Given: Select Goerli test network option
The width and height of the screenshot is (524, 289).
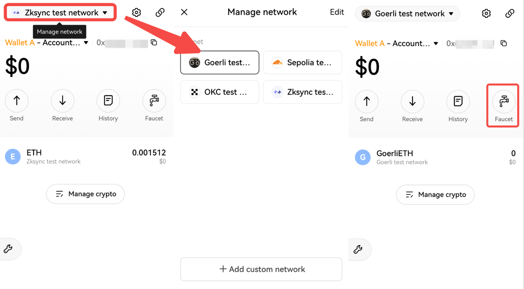Looking at the screenshot, I should coord(219,62).
